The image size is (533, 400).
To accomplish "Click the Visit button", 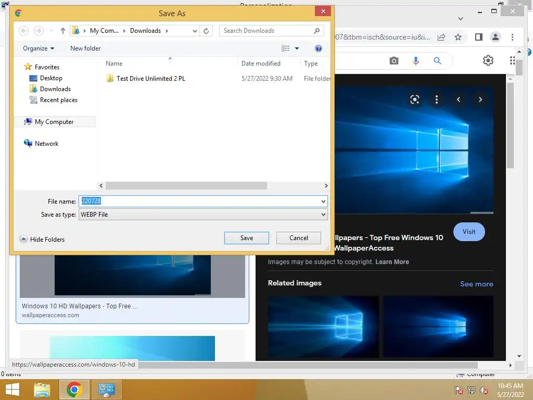I will coord(469,232).
